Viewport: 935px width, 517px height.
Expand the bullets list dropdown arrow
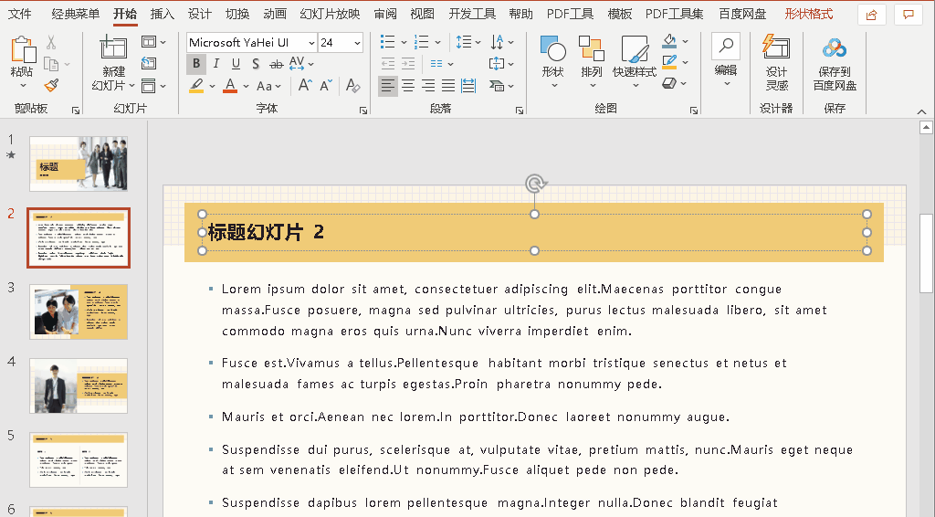(x=404, y=42)
